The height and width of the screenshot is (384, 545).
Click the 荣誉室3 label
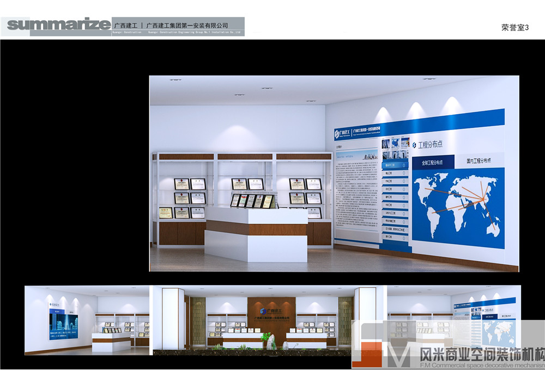pos(515,28)
